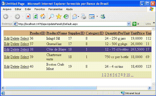Click Edit for Inlagd Sill row
156x96 pixels.
coord(7,38)
